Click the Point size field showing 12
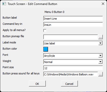 point(73,68)
